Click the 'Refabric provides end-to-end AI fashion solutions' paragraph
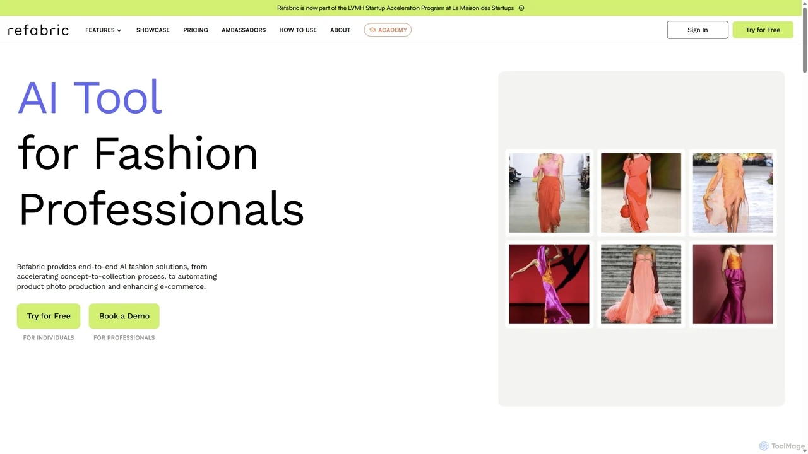Image resolution: width=808 pixels, height=454 pixels. tap(117, 276)
